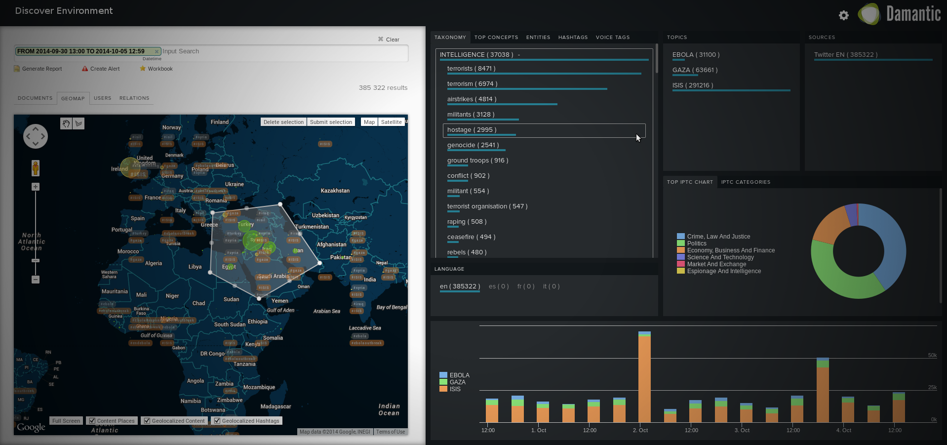Click the Politics legend color swatch
Image resolution: width=947 pixels, height=445 pixels.
click(x=681, y=243)
